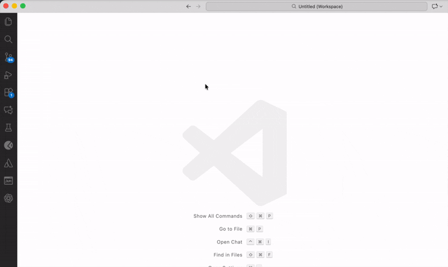Open the Search view in activity bar
The image size is (448, 267).
coord(8,39)
